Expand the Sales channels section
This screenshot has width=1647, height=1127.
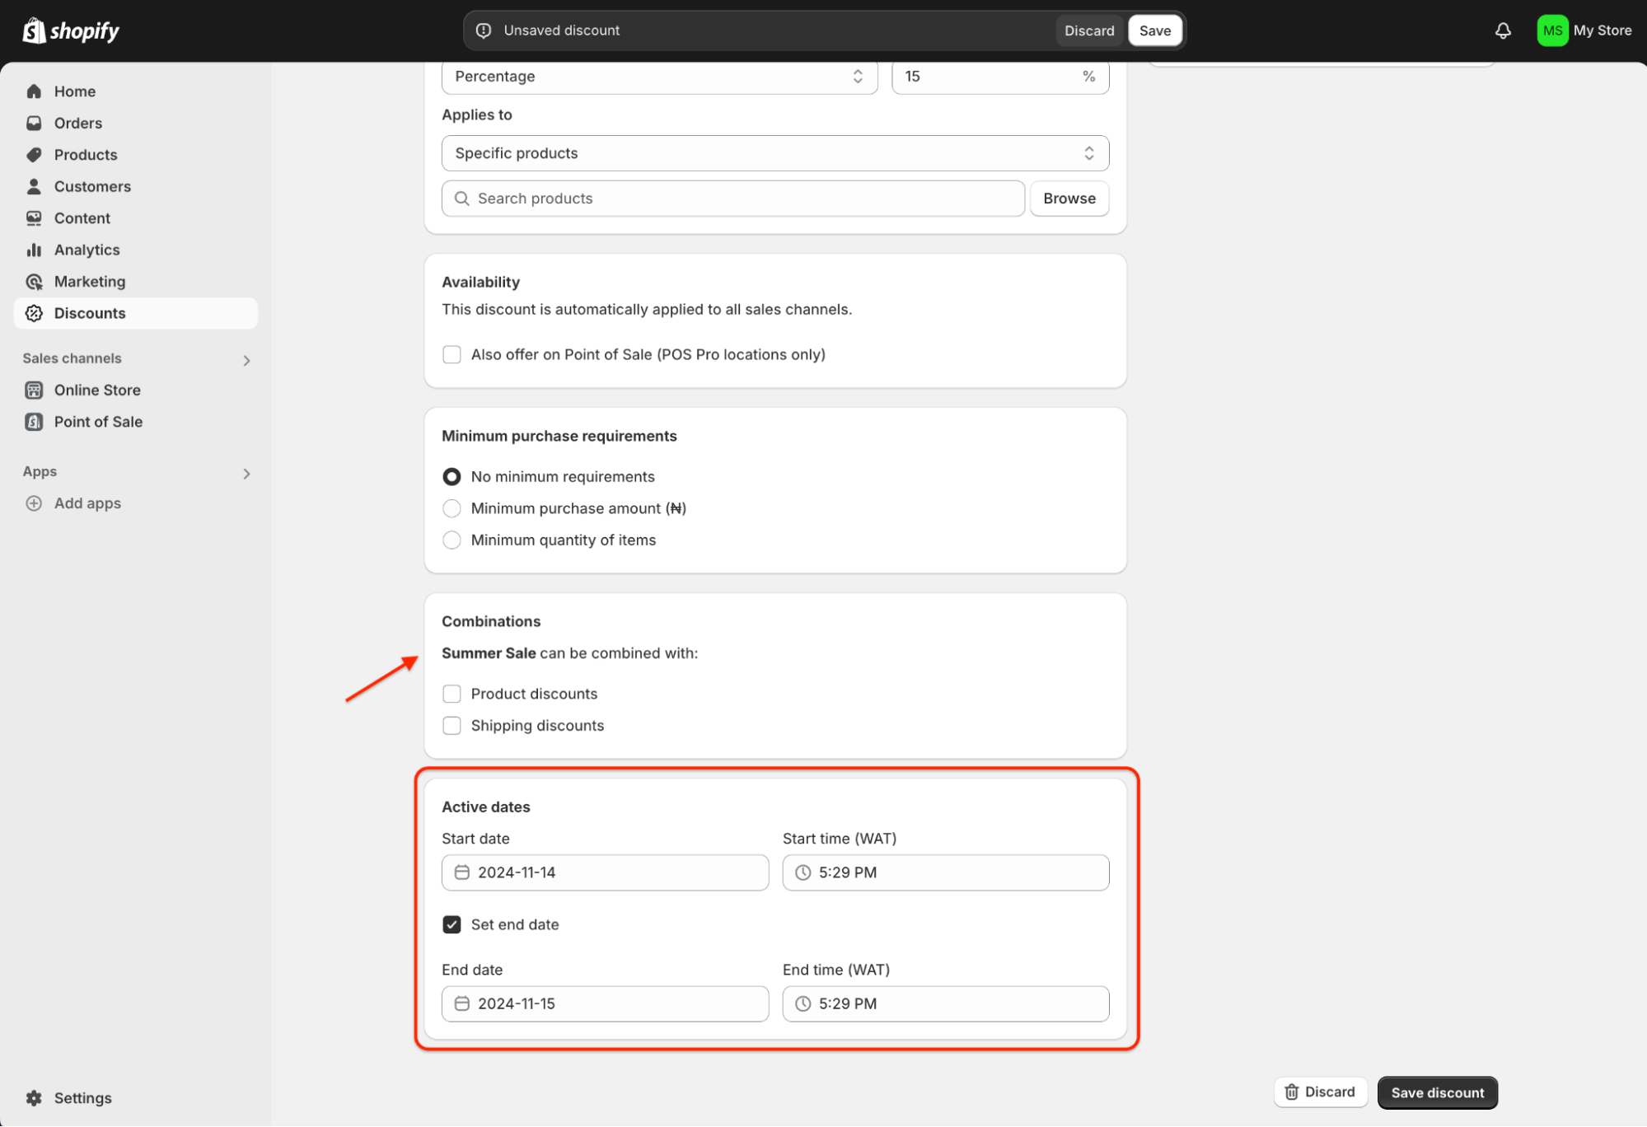(246, 359)
